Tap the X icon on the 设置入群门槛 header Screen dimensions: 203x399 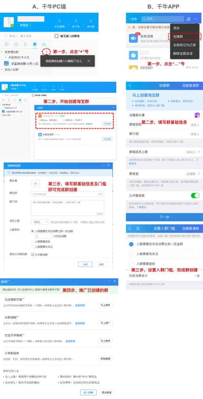(x=138, y=228)
